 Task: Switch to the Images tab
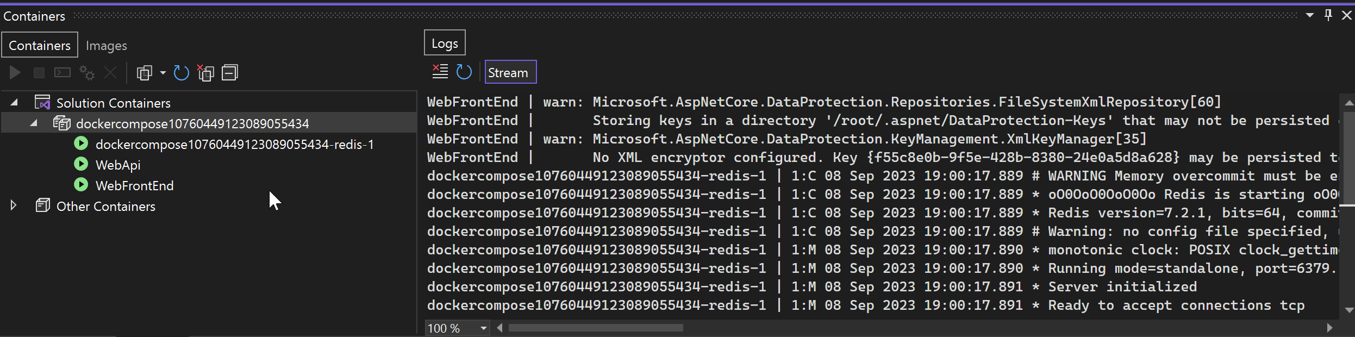click(x=107, y=46)
